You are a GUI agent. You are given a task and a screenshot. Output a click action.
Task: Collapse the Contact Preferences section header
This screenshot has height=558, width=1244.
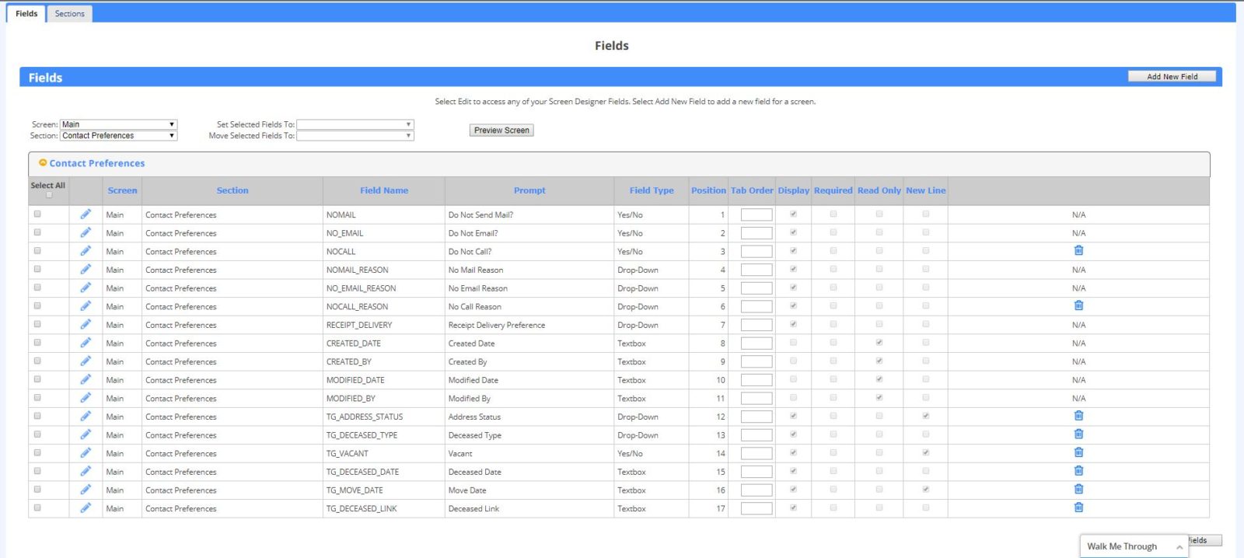(x=44, y=163)
